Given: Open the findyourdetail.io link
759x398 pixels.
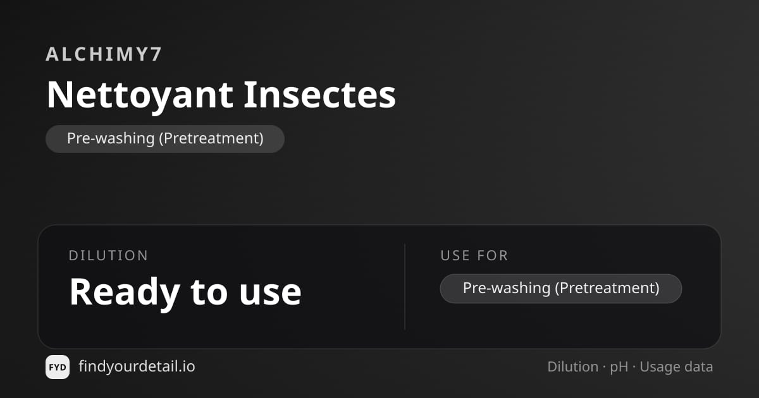Looking at the screenshot, I should [137, 366].
